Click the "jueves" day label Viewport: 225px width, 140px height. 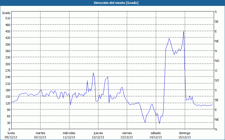pos(98,133)
